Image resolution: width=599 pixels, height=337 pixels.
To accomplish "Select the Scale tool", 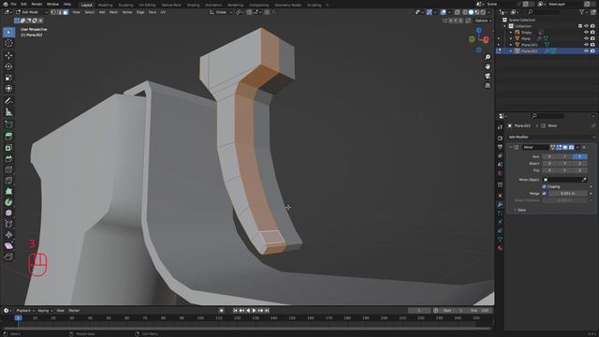I will (x=8, y=78).
